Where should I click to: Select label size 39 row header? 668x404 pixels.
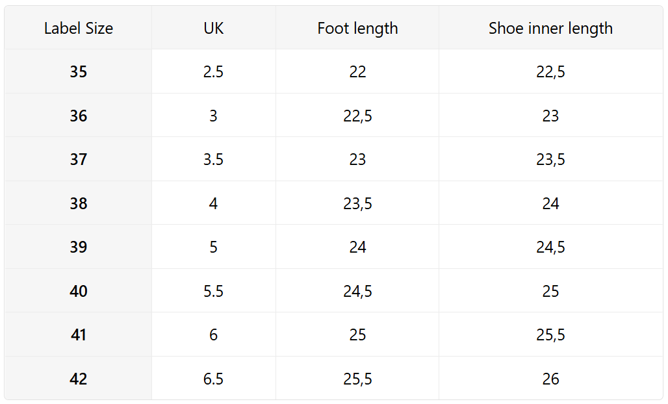[79, 247]
